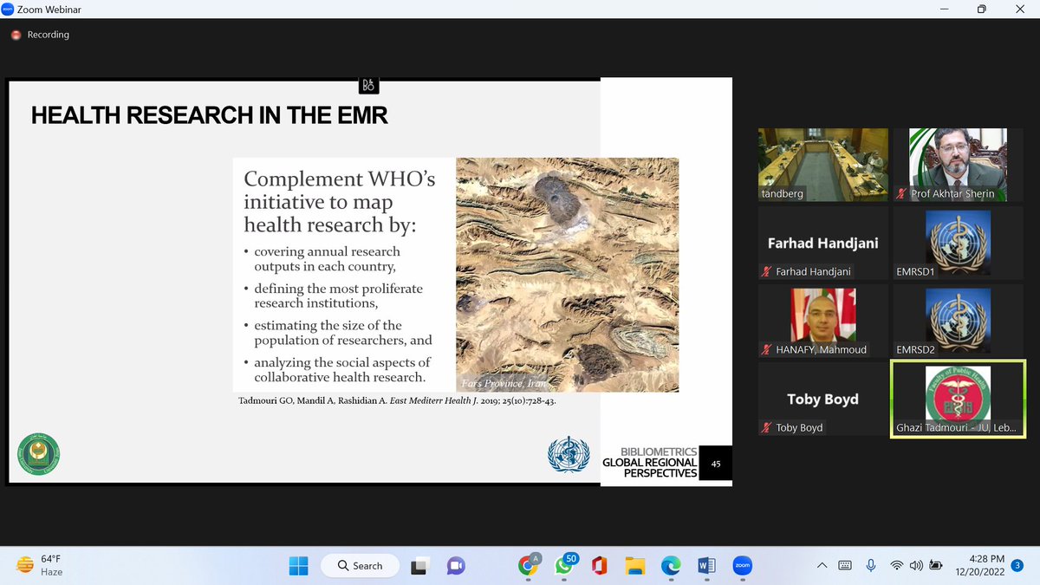Open the Windows Start menu

click(x=298, y=566)
